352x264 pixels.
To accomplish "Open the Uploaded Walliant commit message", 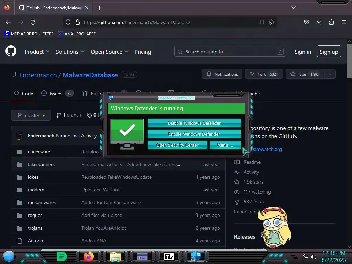I will coord(100,190).
